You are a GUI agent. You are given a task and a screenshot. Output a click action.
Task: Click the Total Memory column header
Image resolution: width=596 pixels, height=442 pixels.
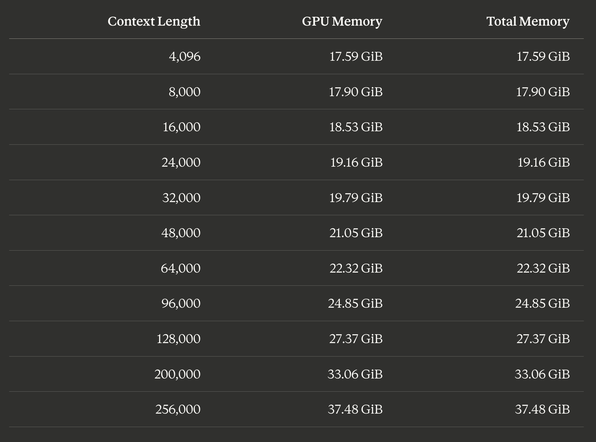528,22
